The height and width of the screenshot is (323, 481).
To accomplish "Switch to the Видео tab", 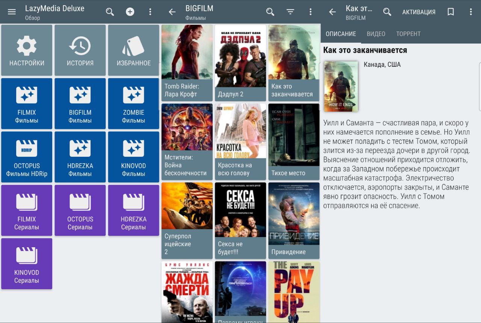I will click(376, 34).
